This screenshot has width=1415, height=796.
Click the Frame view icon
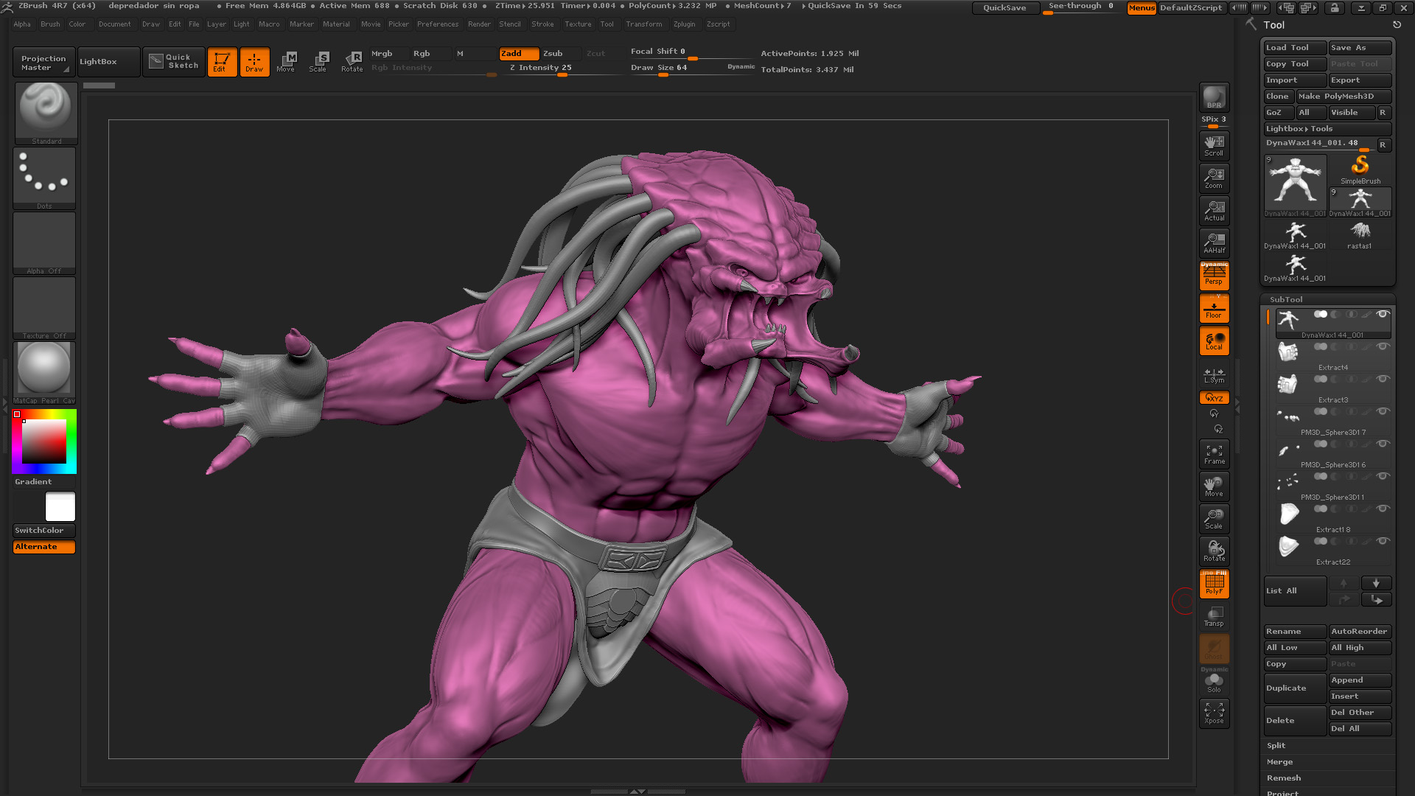tap(1214, 454)
